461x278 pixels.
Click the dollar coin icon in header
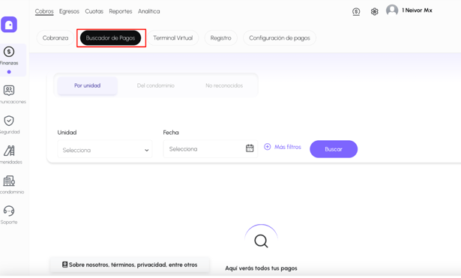[x=356, y=11]
